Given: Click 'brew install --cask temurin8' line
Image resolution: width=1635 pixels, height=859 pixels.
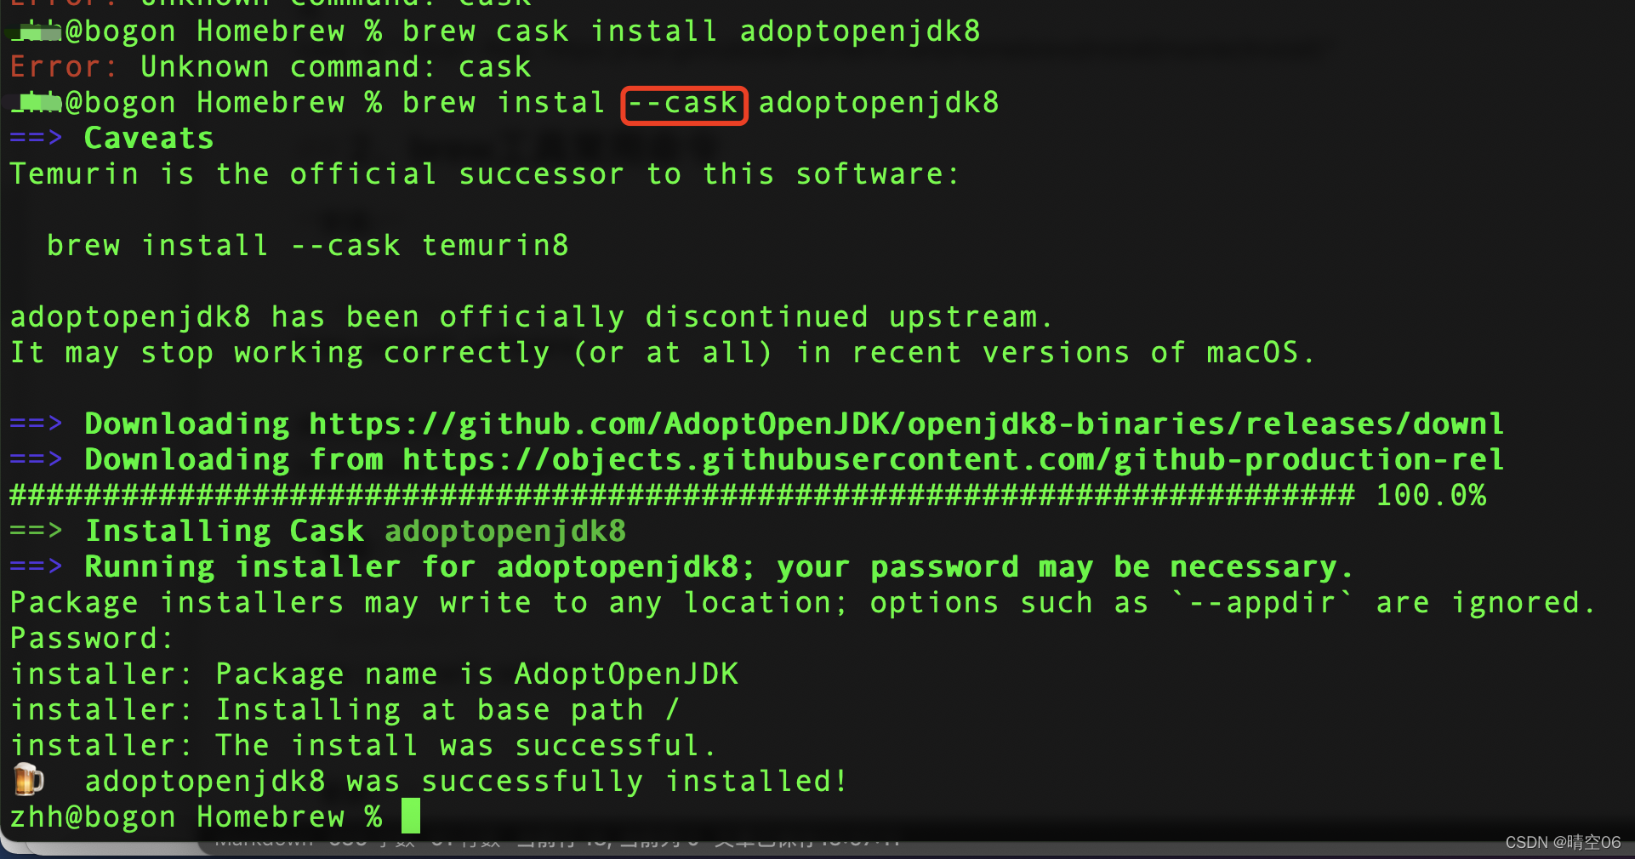Looking at the screenshot, I should coord(307,246).
